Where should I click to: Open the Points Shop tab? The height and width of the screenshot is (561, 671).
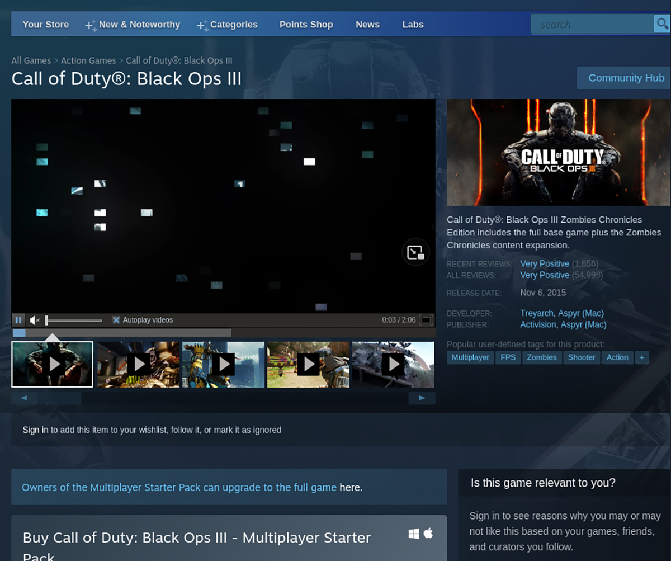click(306, 25)
